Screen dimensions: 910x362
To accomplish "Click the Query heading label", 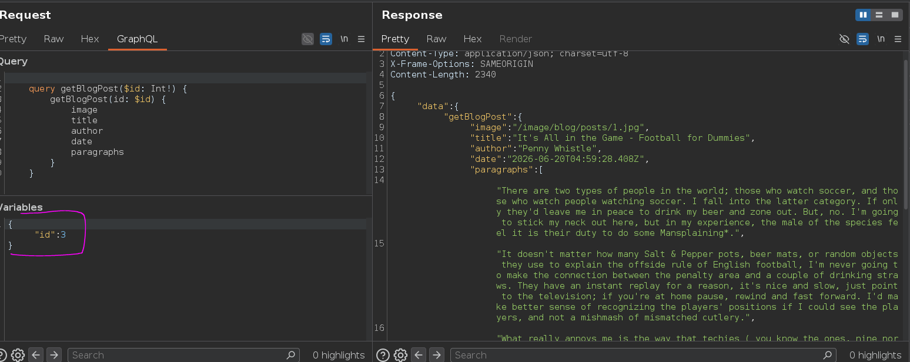I will tap(14, 61).
